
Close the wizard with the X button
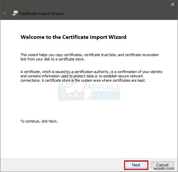pos(173,4)
